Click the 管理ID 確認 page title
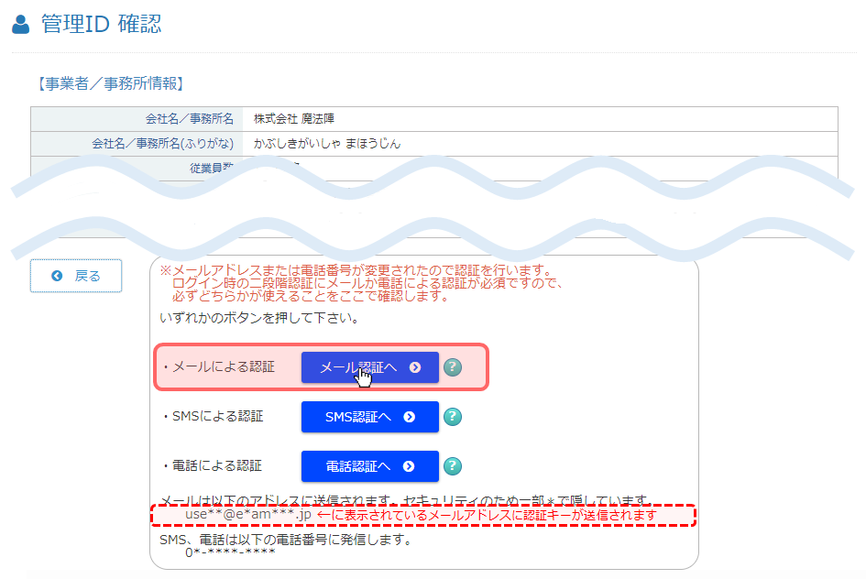Image resolution: width=866 pixels, height=579 pixels. pyautogui.click(x=101, y=25)
